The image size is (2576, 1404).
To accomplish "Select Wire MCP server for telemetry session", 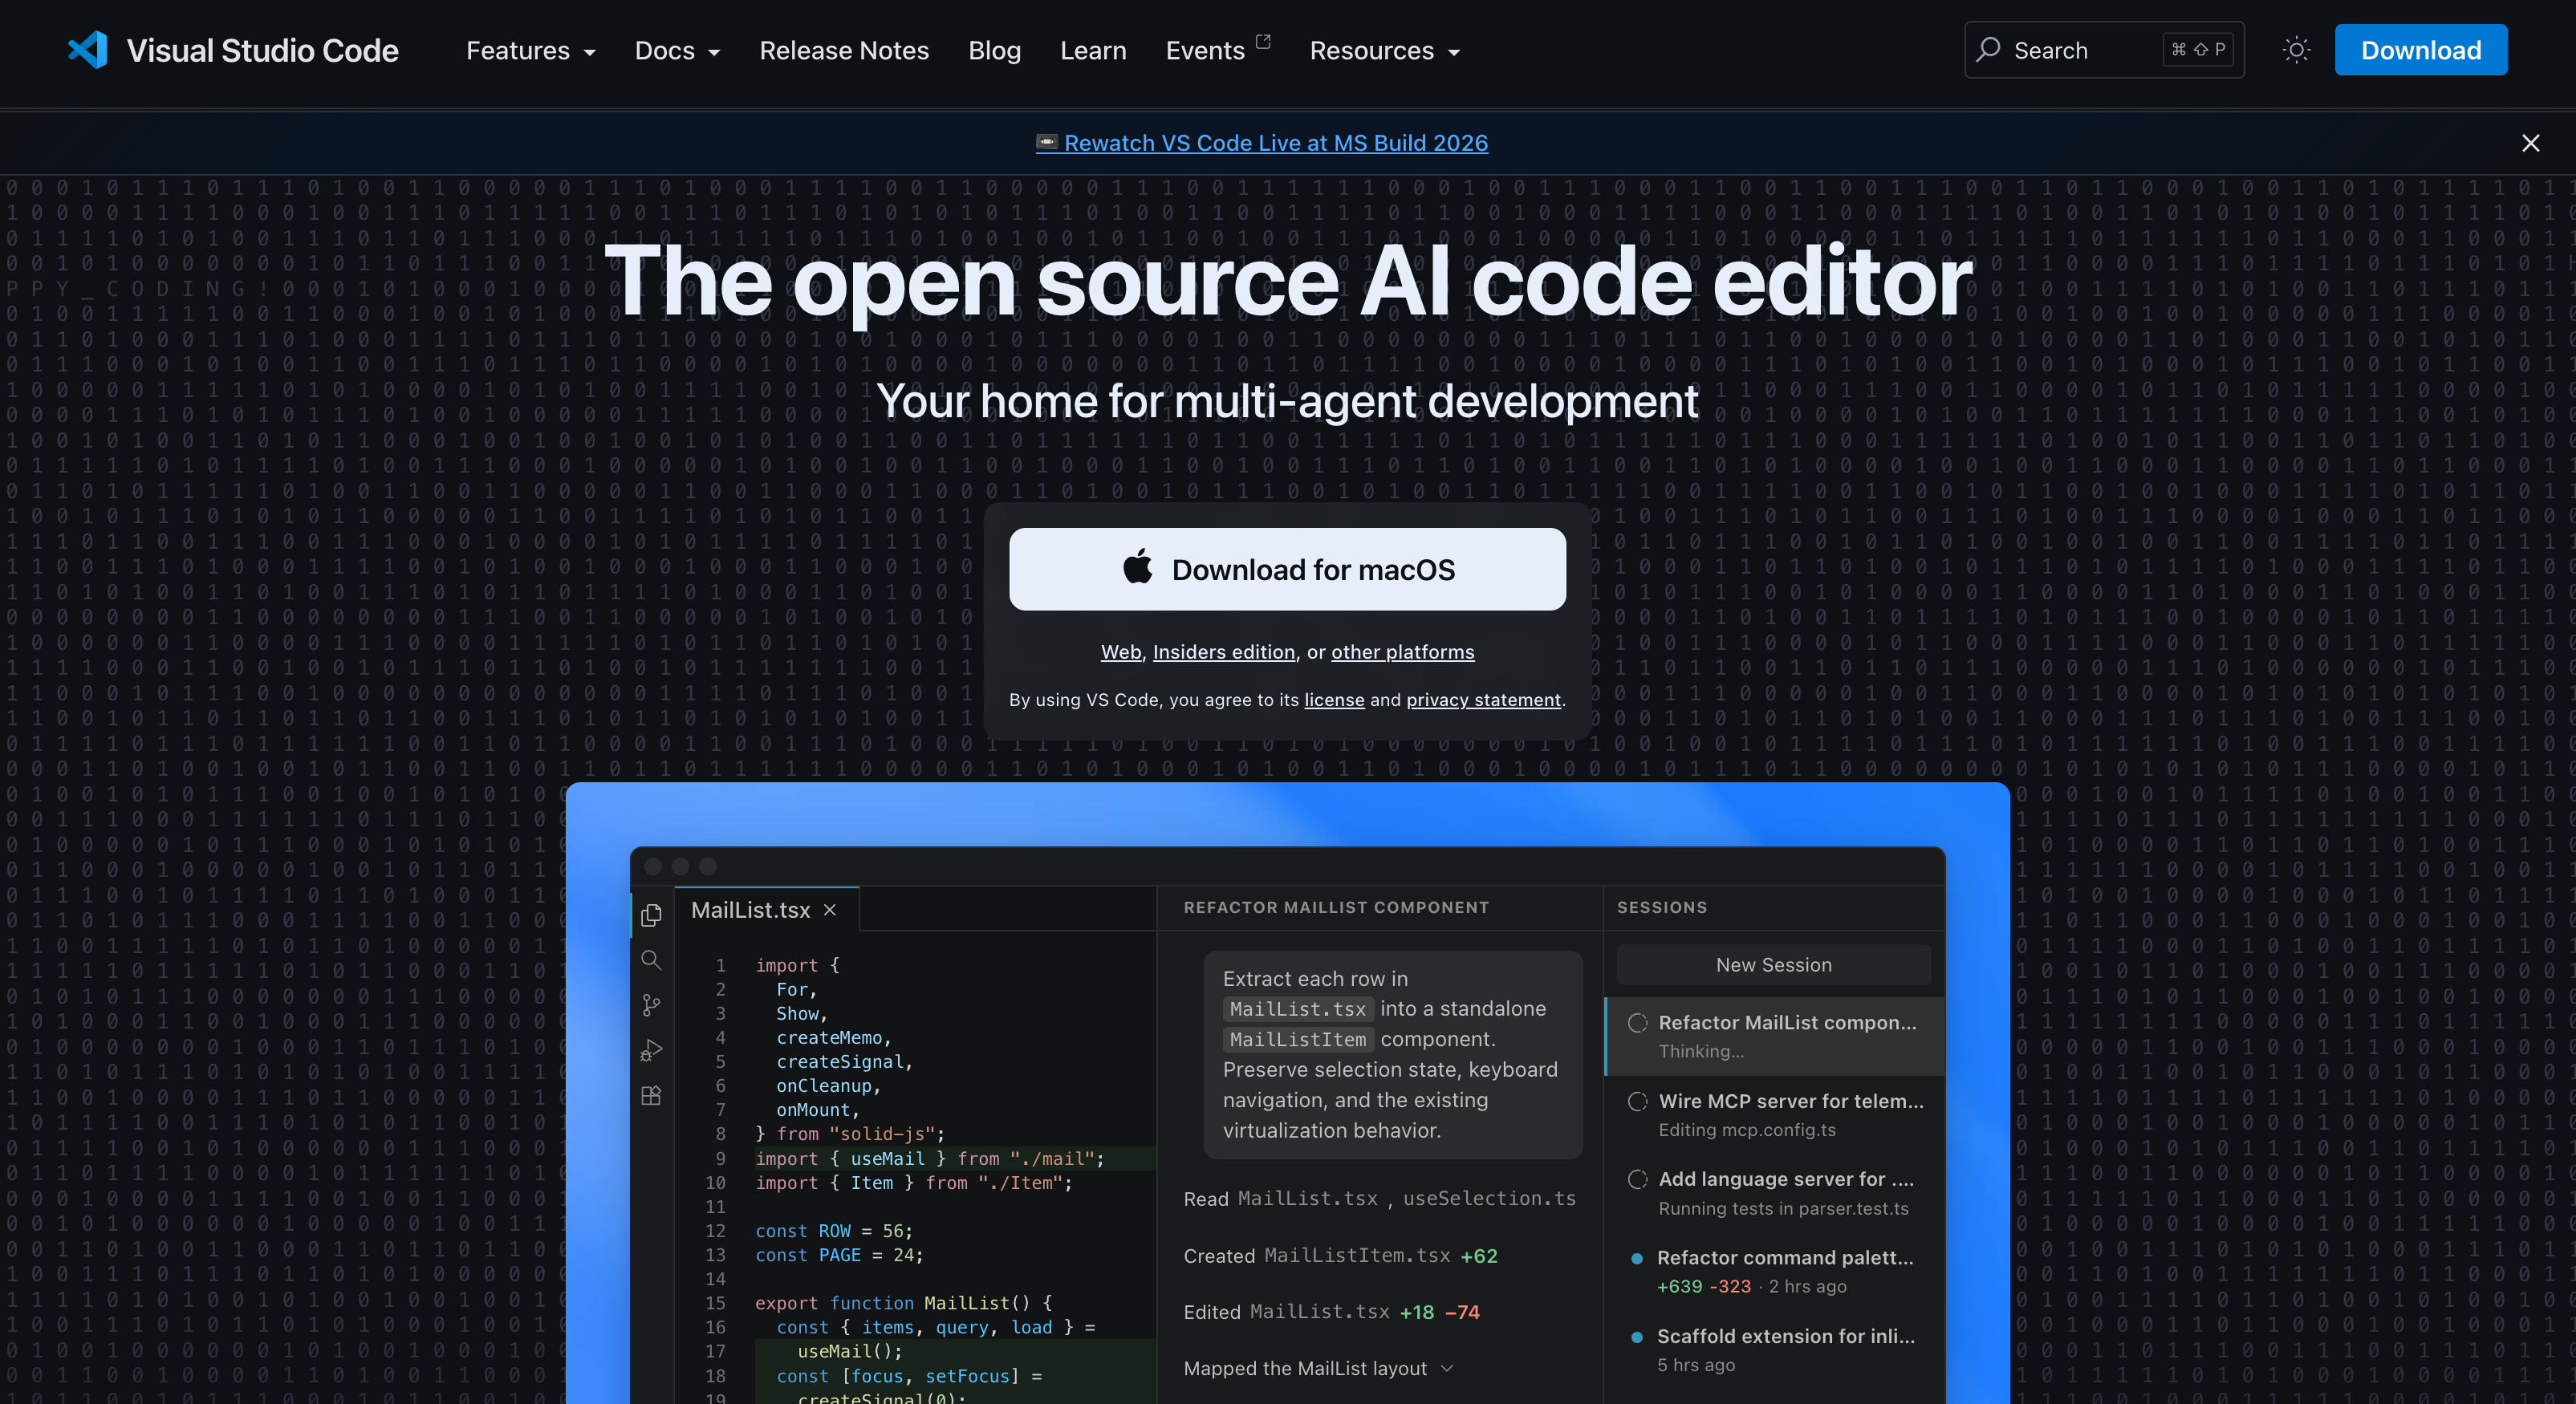I will [x=1774, y=1115].
